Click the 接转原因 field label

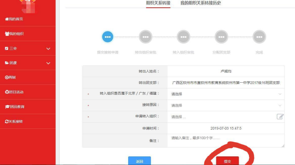pos(151,105)
